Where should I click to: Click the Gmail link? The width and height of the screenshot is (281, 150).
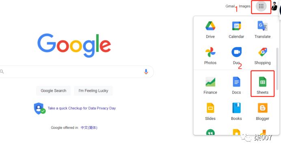coord(230,6)
